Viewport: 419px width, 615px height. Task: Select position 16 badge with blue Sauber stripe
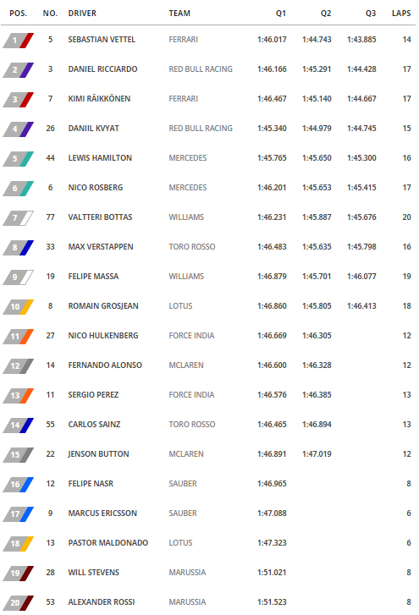(x=18, y=485)
